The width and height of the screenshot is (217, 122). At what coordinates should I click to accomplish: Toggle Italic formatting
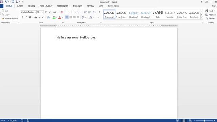coord(26,17)
